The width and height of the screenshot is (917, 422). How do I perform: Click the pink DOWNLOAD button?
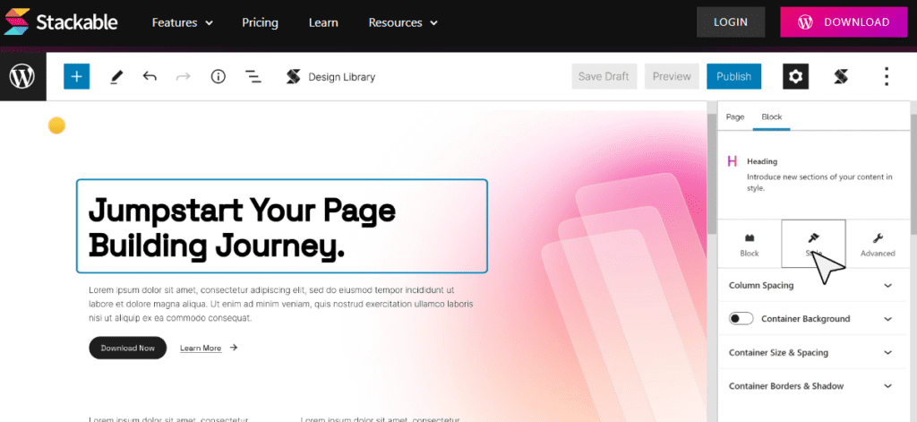(x=844, y=22)
